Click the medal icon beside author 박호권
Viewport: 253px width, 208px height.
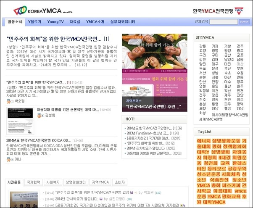coord(8,102)
